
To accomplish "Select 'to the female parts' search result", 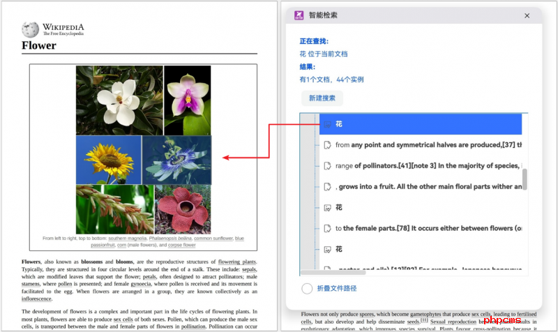I will pyautogui.click(x=428, y=228).
